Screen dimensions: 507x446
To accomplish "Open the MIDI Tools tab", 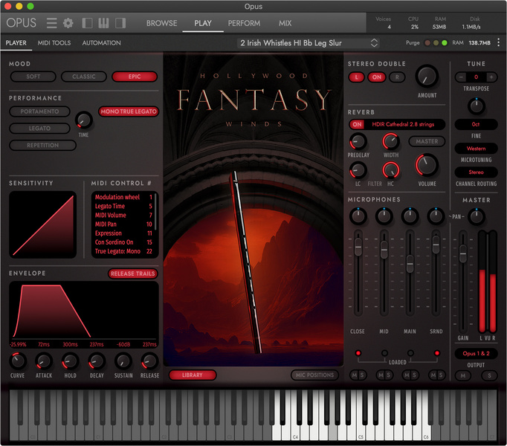I will tap(54, 42).
